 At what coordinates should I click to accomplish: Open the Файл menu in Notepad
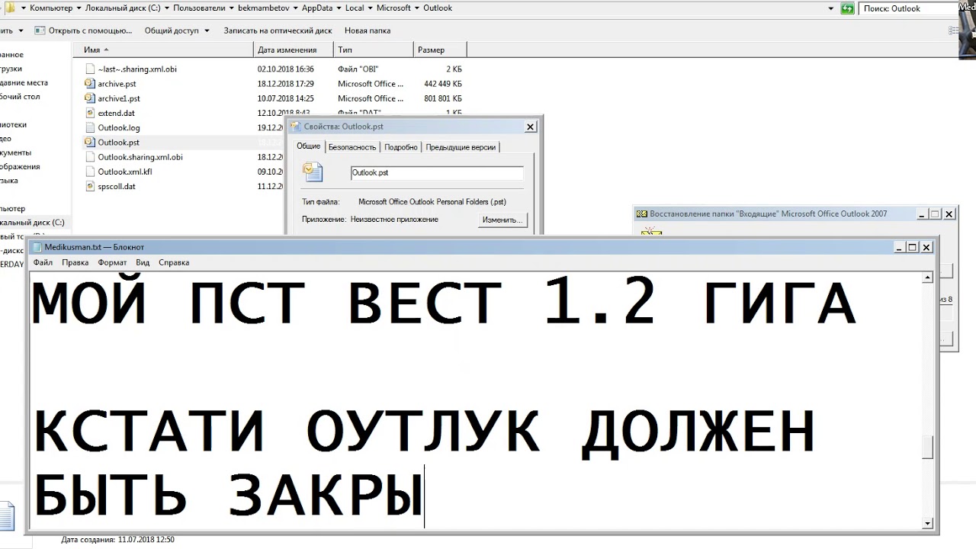click(x=43, y=262)
